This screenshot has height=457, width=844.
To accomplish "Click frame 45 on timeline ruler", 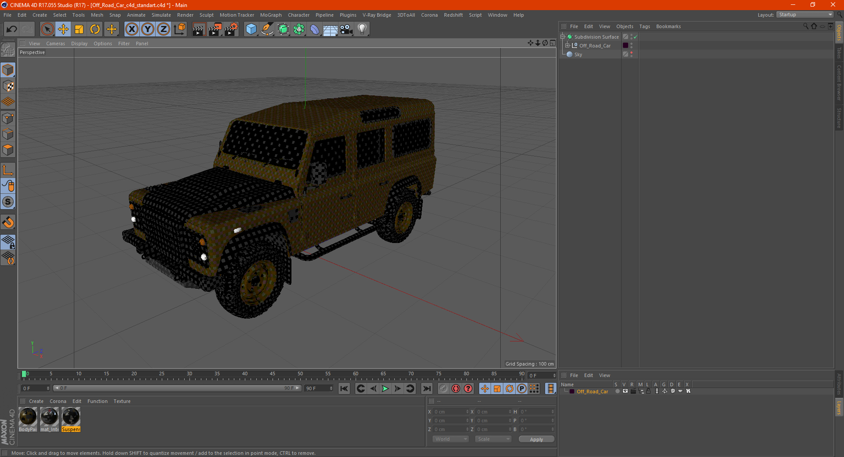I will click(273, 374).
